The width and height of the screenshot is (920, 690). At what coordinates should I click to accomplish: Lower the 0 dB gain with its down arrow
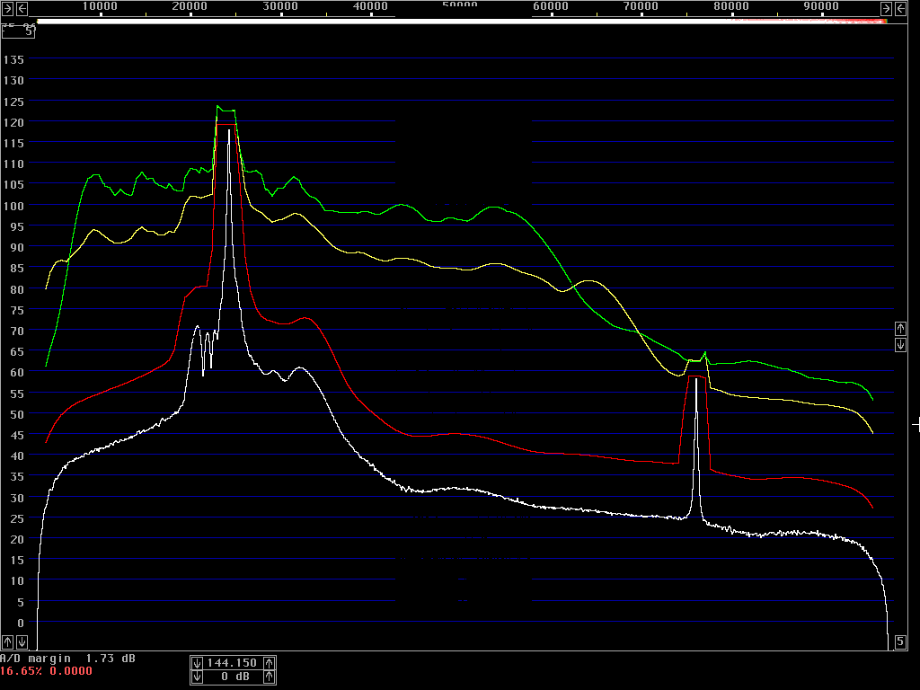point(197,677)
